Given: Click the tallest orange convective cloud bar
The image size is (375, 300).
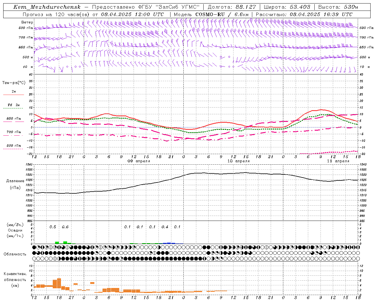Looking at the screenshot, I should (x=59, y=283).
